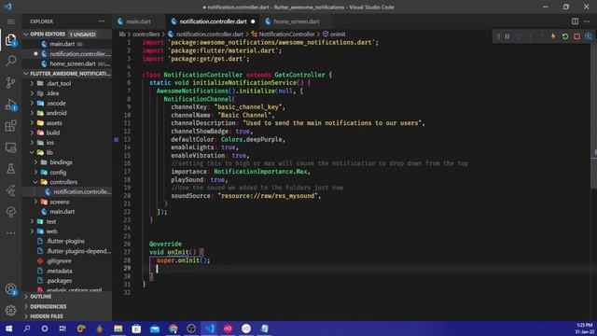Stop the debug session red square
Image resolution: width=597 pixels, height=336 pixels.
point(576,36)
